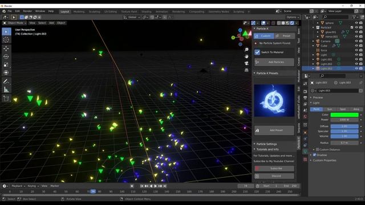This screenshot has width=365, height=205.
Task: Open the green Light data properties tab
Action: [x=305, y=151]
